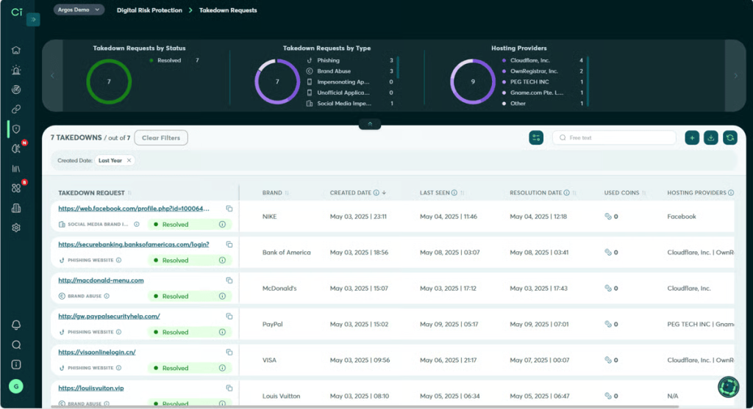Open the floating assistant icon at bottom right
This screenshot has width=753, height=409.
coord(728,387)
